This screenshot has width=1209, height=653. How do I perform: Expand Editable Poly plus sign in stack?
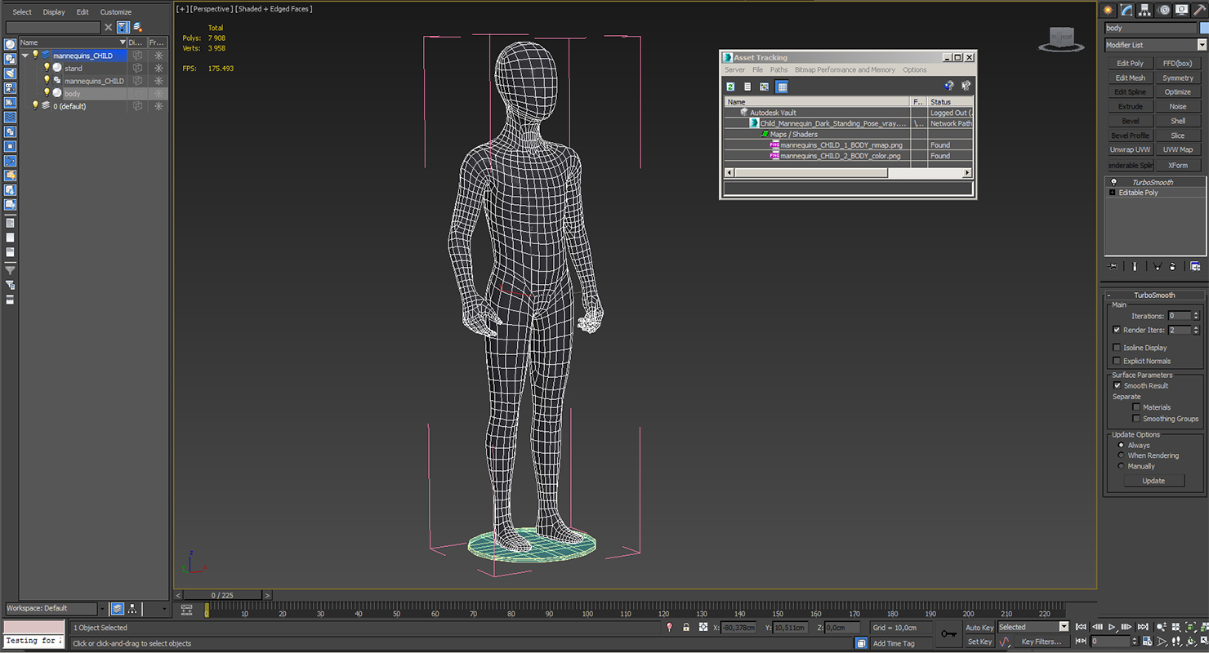1112,193
